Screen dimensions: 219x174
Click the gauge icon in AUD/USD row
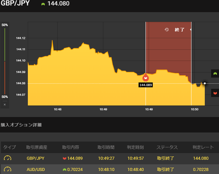(x=7, y=169)
